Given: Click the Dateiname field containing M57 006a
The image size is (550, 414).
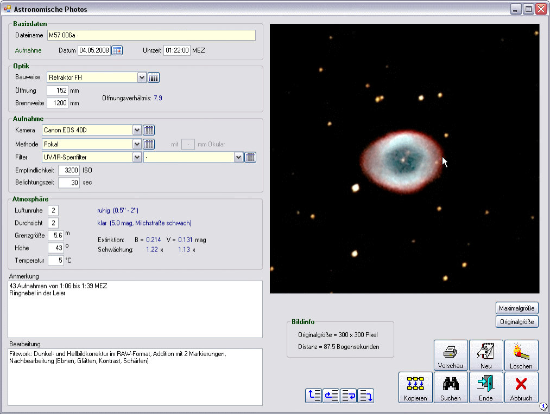Looking at the screenshot, I should pos(151,36).
